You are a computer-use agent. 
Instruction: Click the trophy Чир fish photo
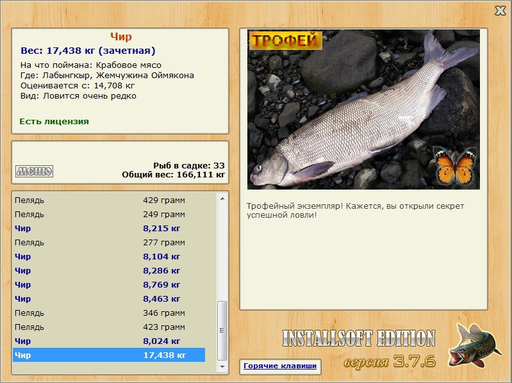click(363, 110)
